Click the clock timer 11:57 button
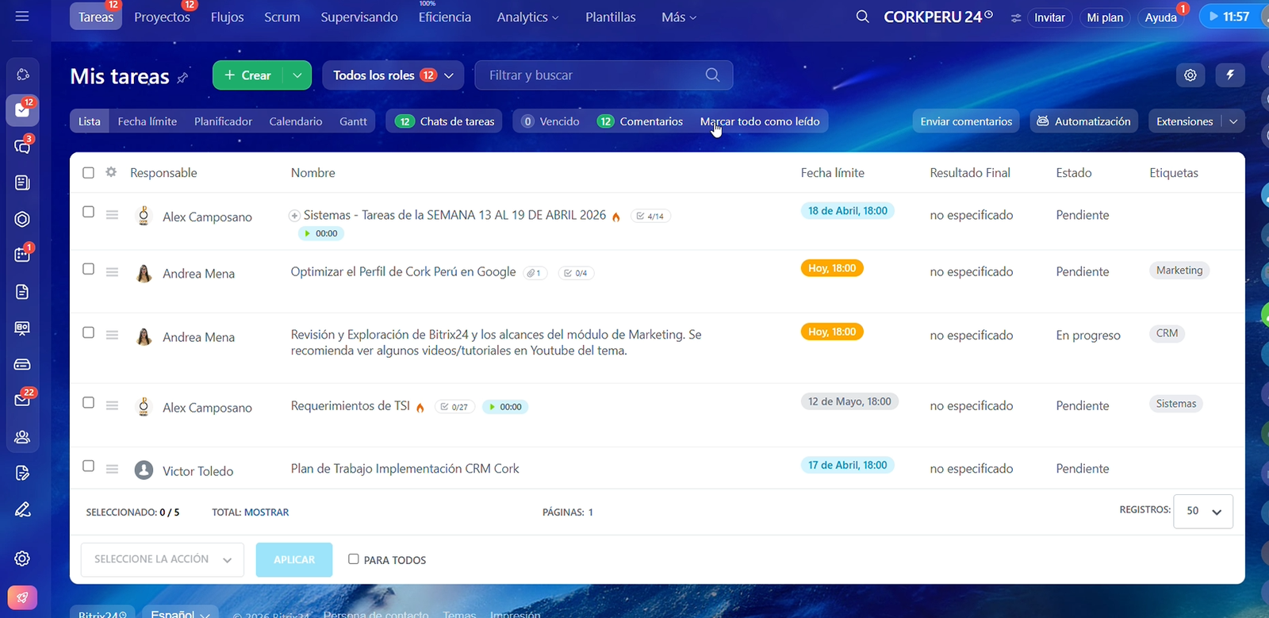Viewport: 1269px width, 618px height. [x=1229, y=17]
